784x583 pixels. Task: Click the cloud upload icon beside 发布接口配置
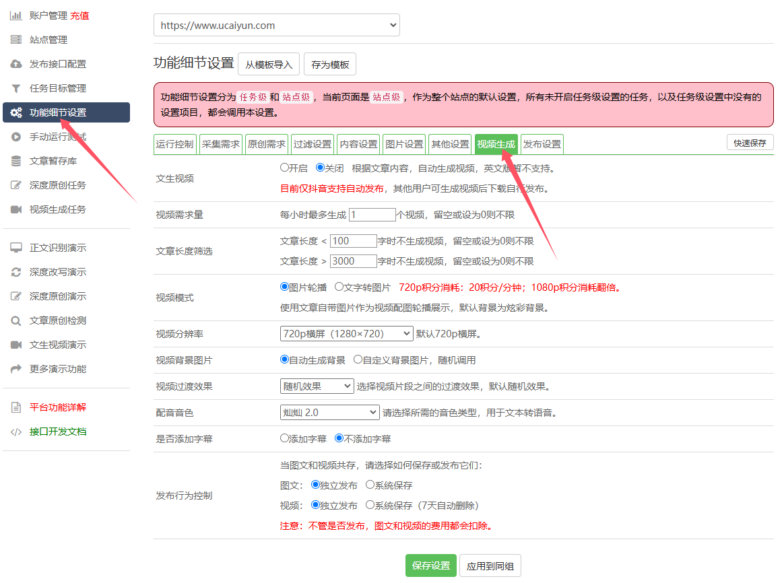click(16, 64)
